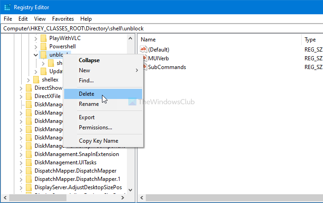Expand the DiskManagement.UITasks key
Screen dimensions: 323x203
click(21, 163)
